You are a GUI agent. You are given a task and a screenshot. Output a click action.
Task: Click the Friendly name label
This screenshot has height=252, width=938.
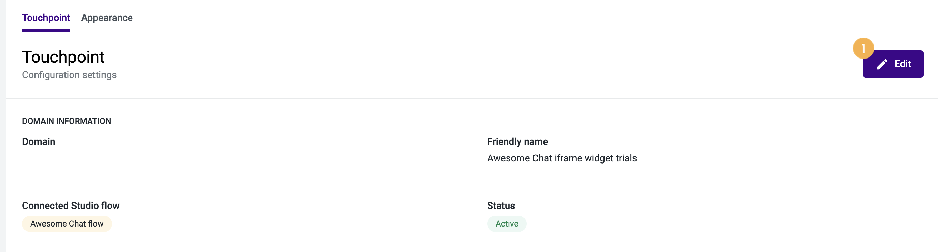coord(517,141)
